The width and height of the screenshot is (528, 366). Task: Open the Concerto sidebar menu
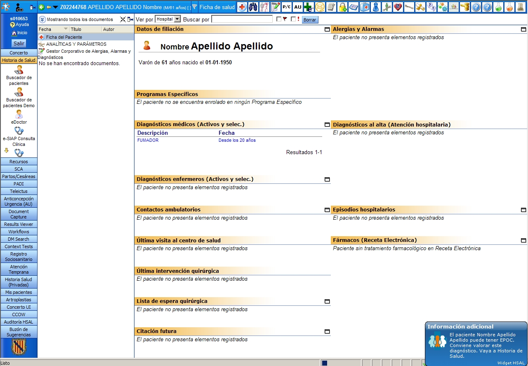19,53
